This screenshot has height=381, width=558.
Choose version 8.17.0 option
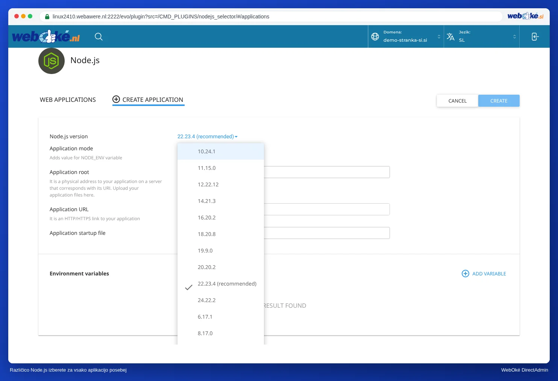pyautogui.click(x=221, y=333)
